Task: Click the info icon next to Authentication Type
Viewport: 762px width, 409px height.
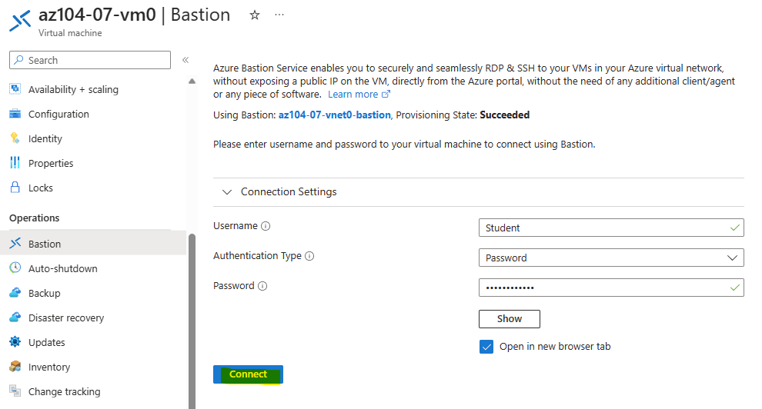Action: tap(309, 256)
